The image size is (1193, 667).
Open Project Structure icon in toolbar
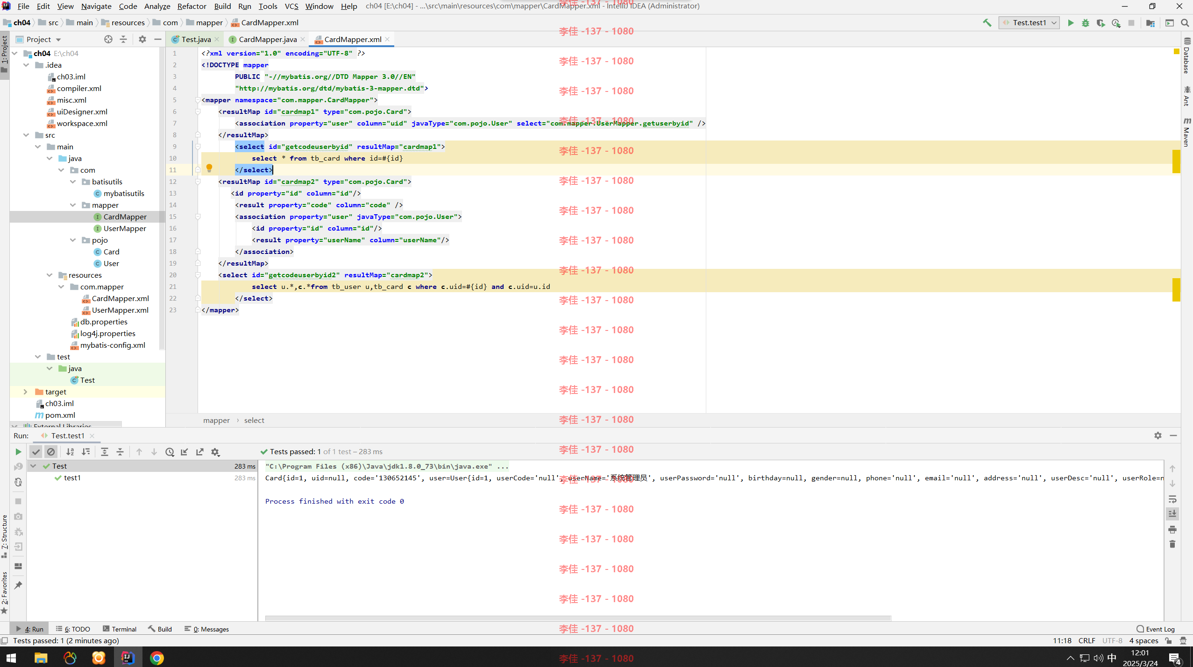[1150, 22]
